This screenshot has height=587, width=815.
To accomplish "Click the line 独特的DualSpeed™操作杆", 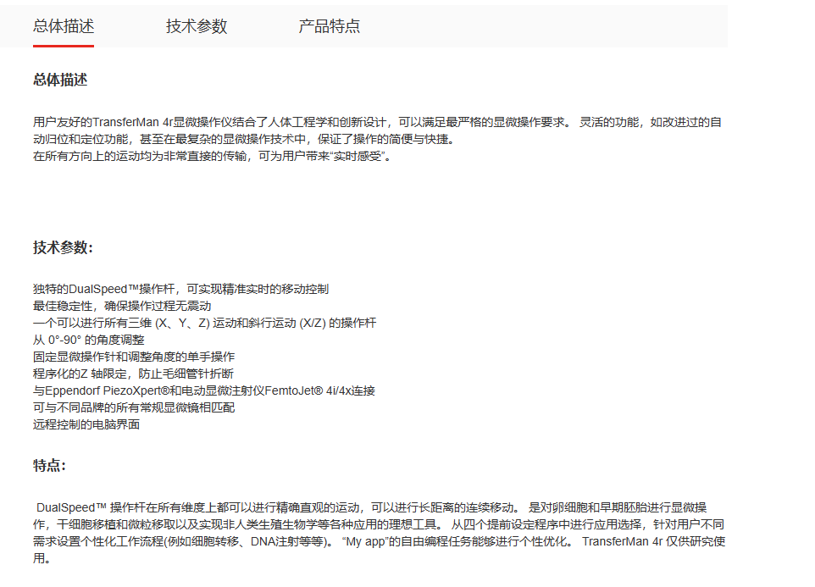I will point(181,289).
